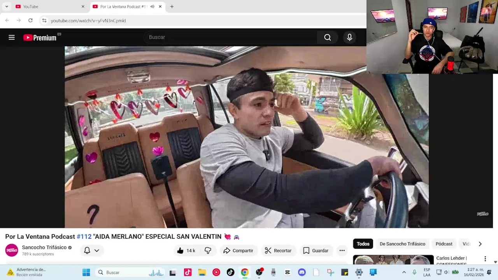Go back in browser history
This screenshot has width=498, height=280.
(7, 21)
